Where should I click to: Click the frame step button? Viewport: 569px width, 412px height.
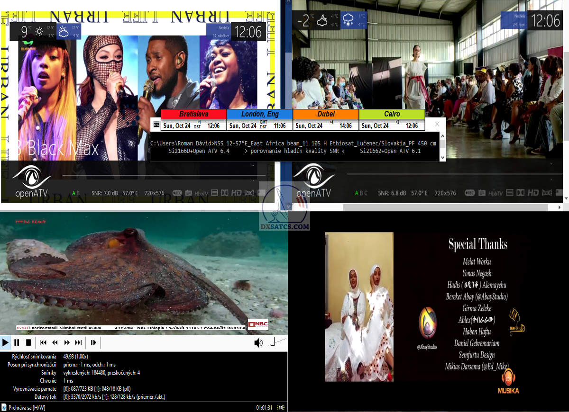[x=93, y=342]
